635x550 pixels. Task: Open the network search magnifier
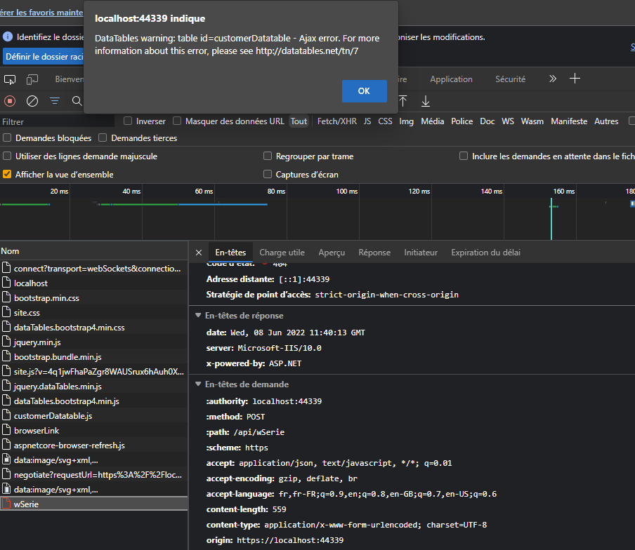77,101
